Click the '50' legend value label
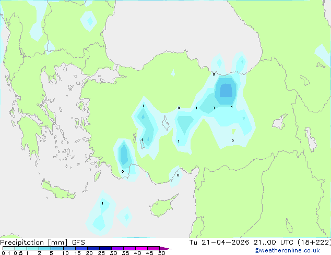The height and width of the screenshot is (255, 331). (162, 253)
